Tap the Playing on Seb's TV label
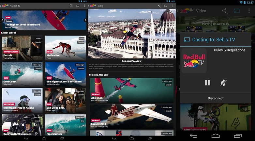The width and height of the screenshot is (255, 141). click(216, 24)
